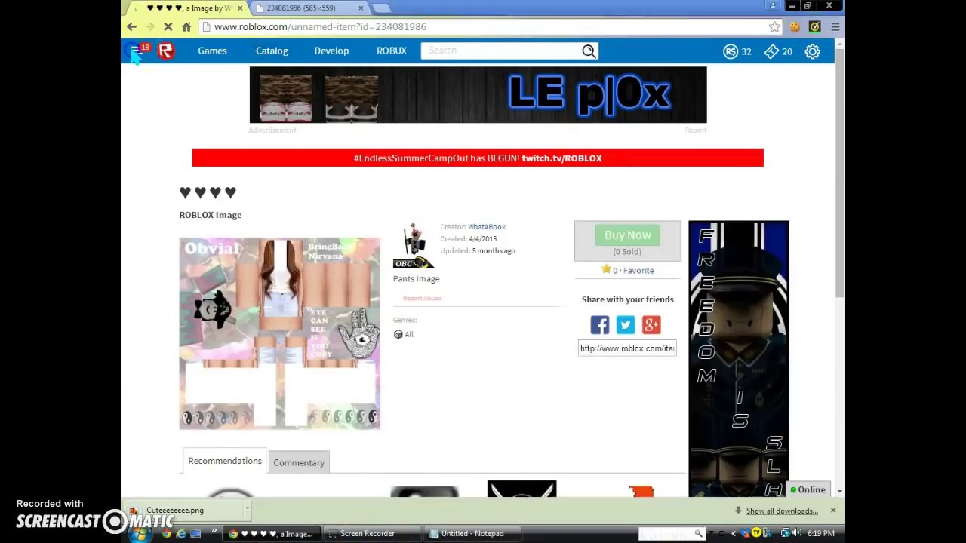This screenshot has height=543, width=966.
Task: Switch to the Recommendations tab
Action: [225, 461]
